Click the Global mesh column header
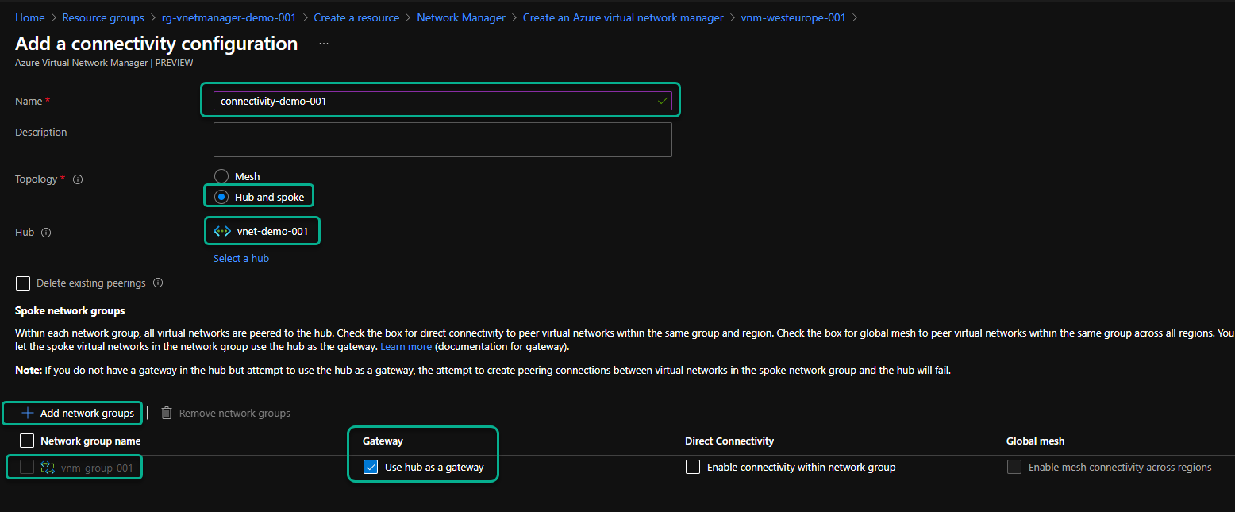This screenshot has height=512, width=1235. coord(1036,441)
